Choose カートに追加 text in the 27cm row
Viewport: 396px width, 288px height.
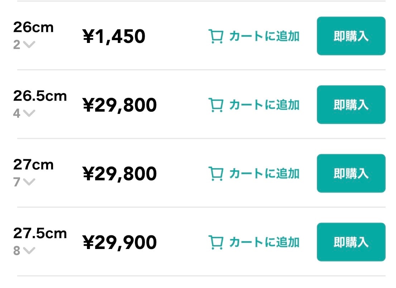coord(264,174)
